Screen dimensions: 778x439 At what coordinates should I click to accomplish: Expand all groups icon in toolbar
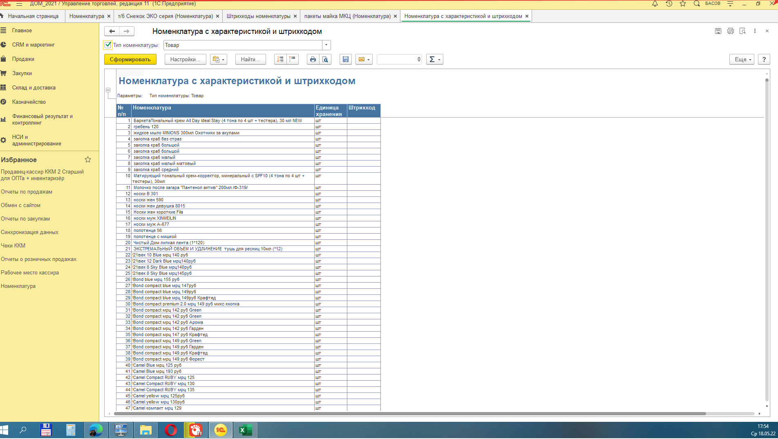coord(293,59)
